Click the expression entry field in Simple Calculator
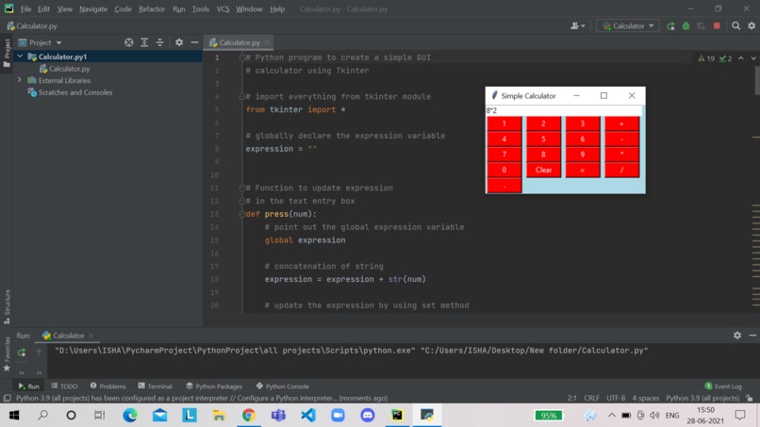Image resolution: width=760 pixels, height=427 pixels. tap(564, 110)
